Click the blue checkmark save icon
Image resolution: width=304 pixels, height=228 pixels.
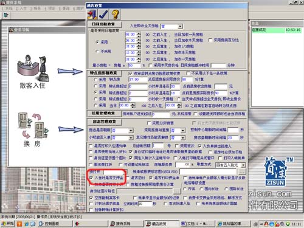click(x=103, y=15)
